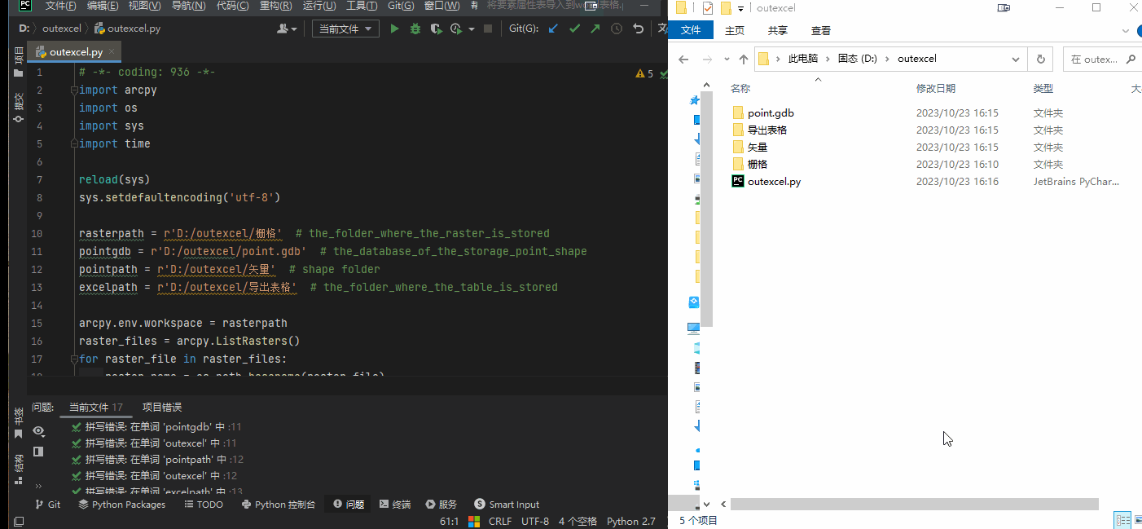Start debugging with the bug icon
The width and height of the screenshot is (1142, 529).
[415, 29]
